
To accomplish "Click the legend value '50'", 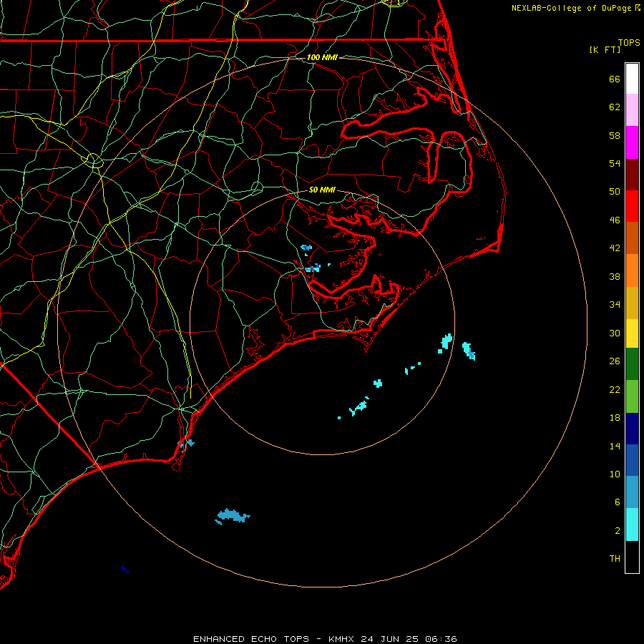I will click(615, 192).
